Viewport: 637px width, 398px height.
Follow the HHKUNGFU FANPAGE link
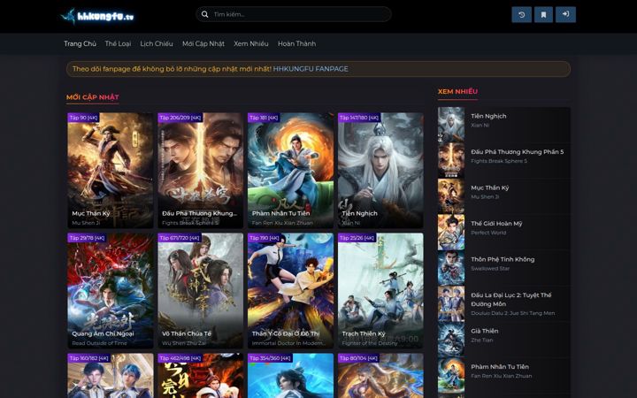click(311, 69)
